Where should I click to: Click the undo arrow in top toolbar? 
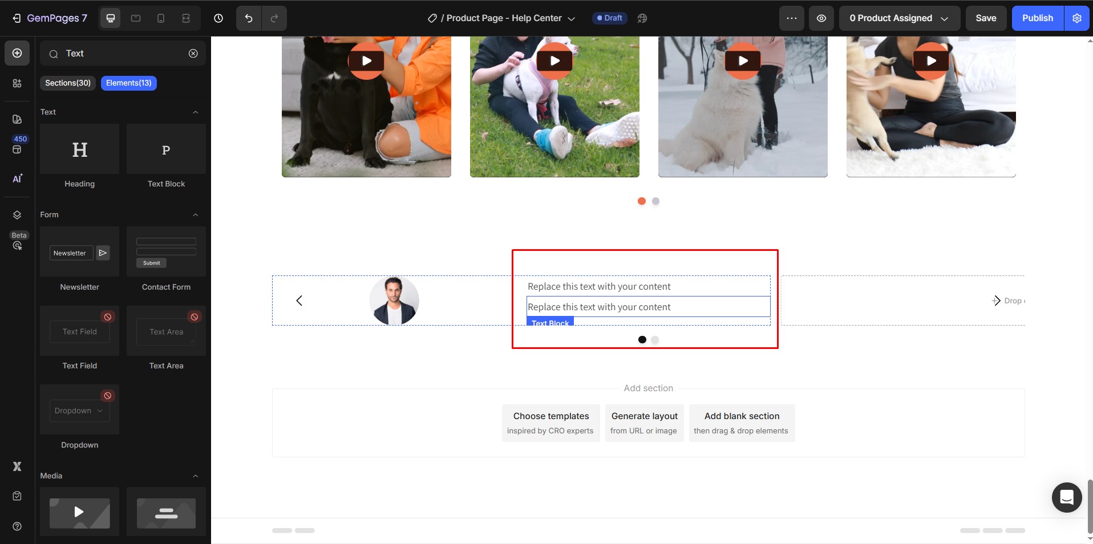pos(249,18)
